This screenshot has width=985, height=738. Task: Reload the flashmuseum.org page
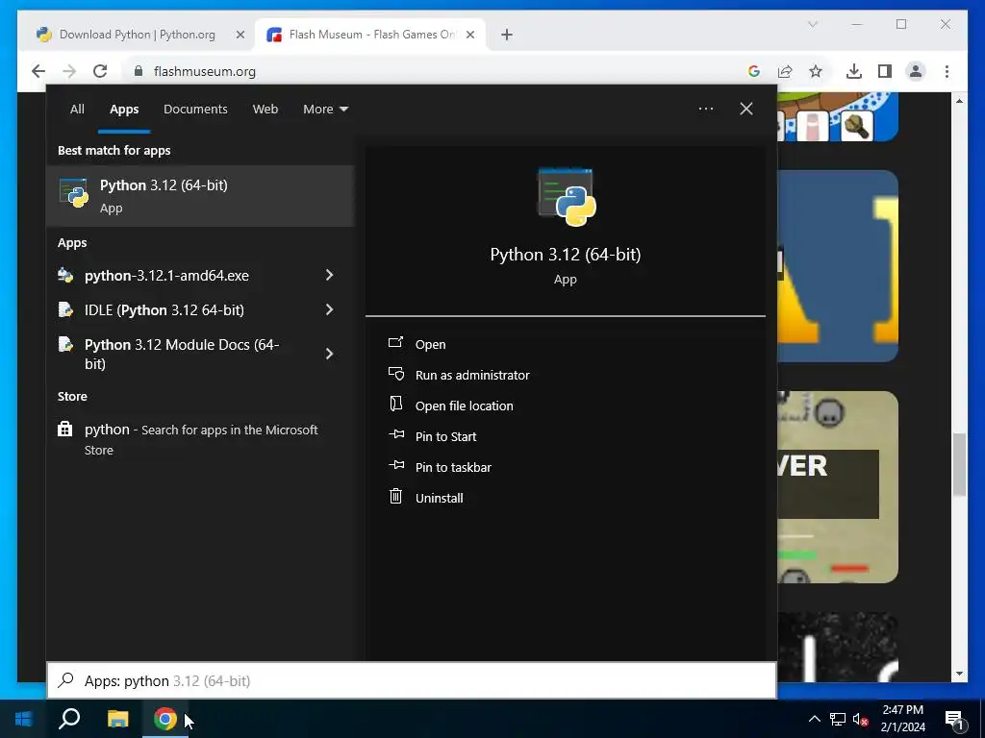tap(100, 71)
